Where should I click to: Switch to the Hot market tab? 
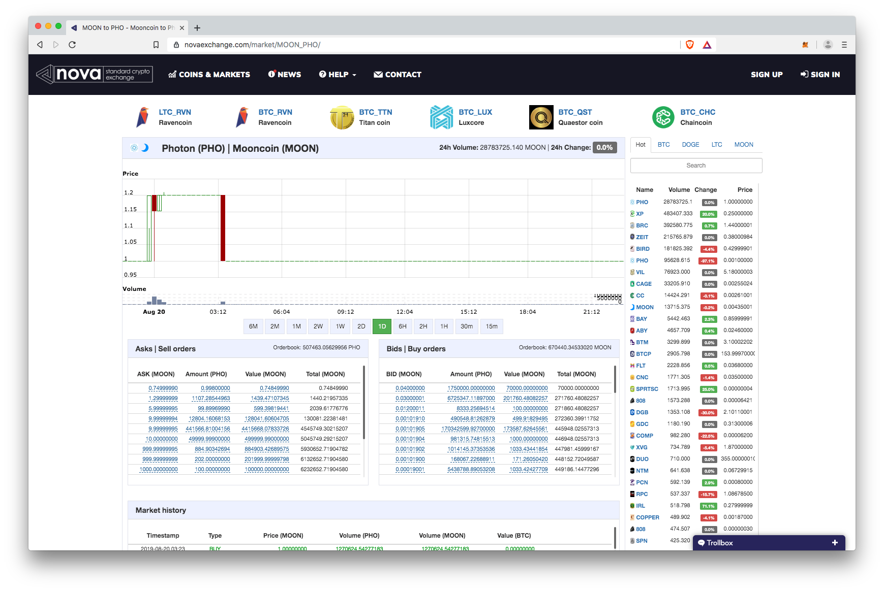(641, 145)
